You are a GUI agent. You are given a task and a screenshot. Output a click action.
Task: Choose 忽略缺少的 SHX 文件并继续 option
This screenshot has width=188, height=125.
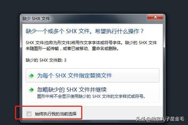[92, 92]
